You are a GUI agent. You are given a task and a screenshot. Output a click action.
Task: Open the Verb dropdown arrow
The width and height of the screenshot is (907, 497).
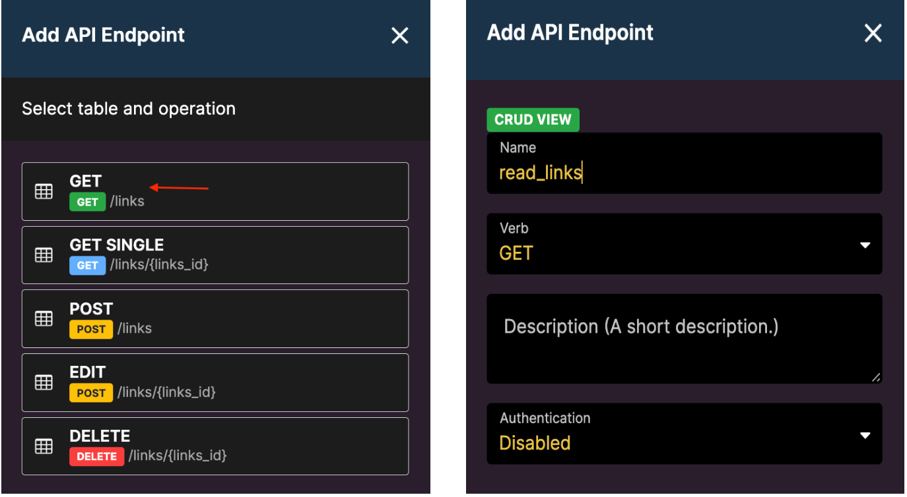pos(865,245)
